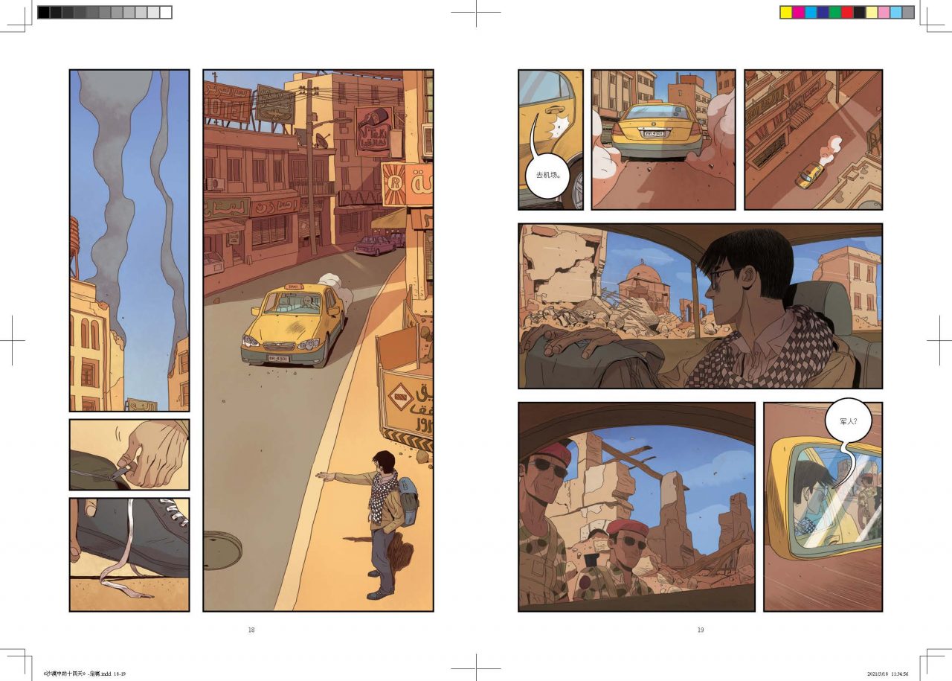Select the hand zipping bag panel

pos(129,455)
